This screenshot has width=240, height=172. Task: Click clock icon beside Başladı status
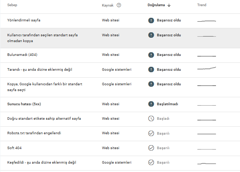click(x=151, y=119)
